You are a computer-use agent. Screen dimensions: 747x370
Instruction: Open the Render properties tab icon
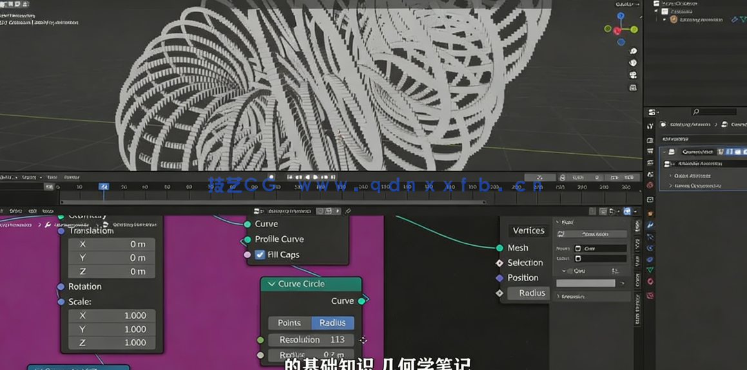pyautogui.click(x=650, y=140)
